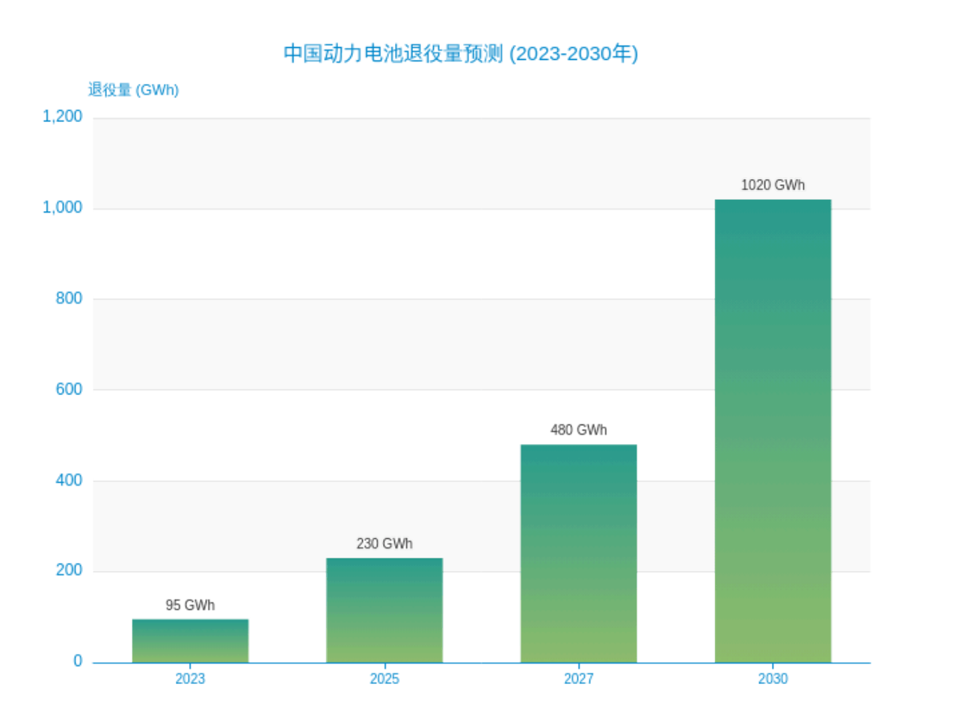
Task: Click the 2027 bar column
Action: (578, 554)
